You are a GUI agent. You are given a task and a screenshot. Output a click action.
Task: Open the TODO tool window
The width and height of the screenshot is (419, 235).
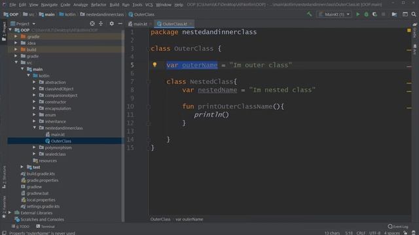(20, 227)
